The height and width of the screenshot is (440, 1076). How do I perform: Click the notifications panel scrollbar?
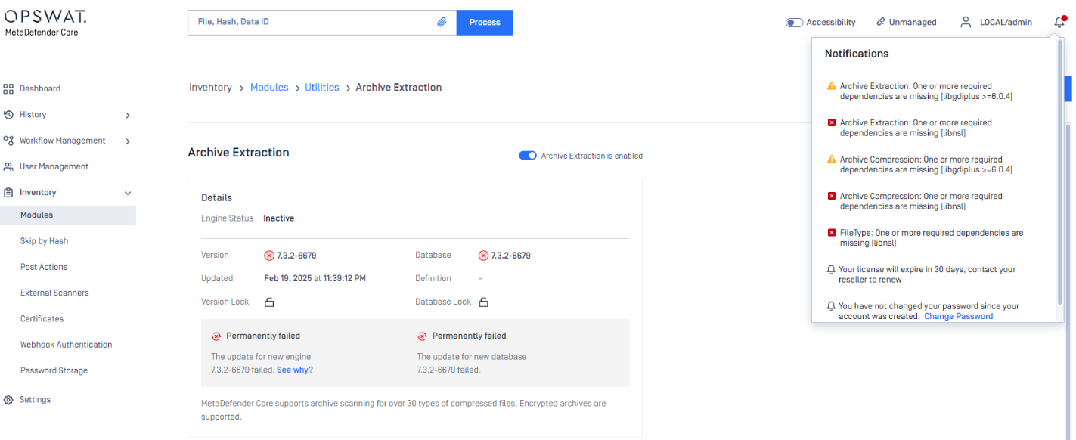1059,174
